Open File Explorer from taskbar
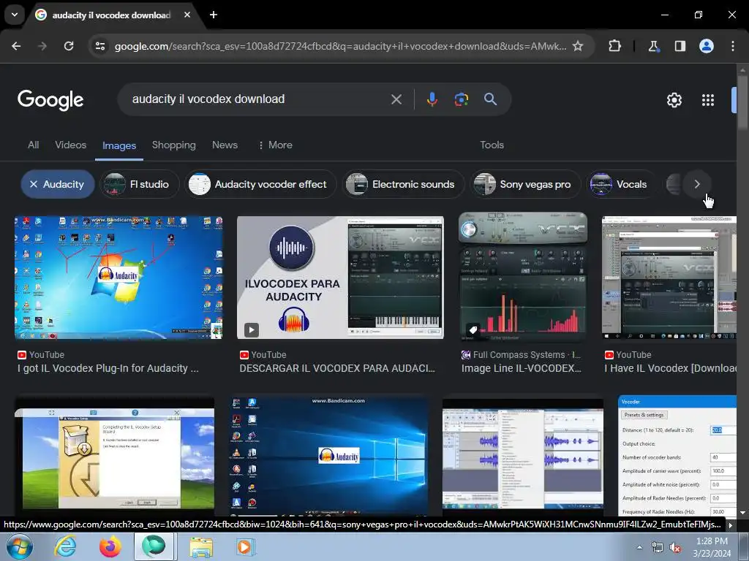The image size is (749, 561). 201,546
